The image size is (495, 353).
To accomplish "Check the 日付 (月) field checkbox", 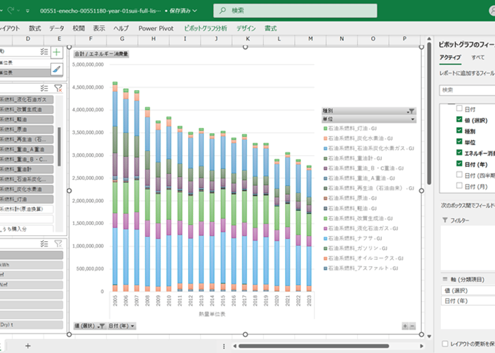I will [x=459, y=186].
